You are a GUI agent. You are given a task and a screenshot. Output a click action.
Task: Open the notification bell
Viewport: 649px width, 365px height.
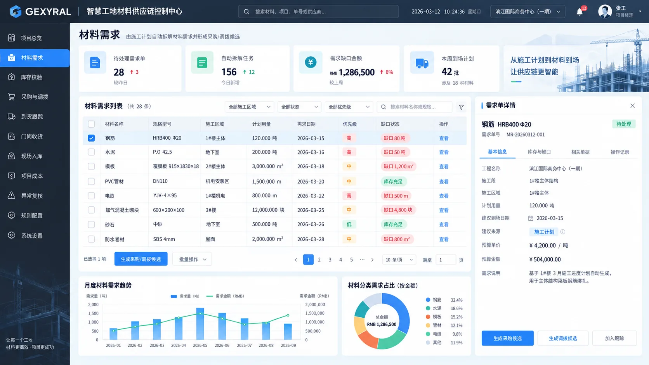[580, 12]
